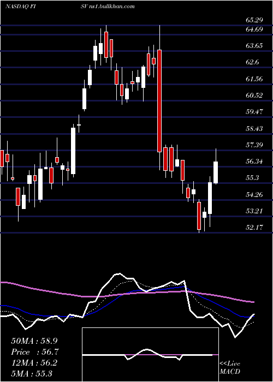
Task: Click the 53.21 price axis label
Action: (254, 211)
